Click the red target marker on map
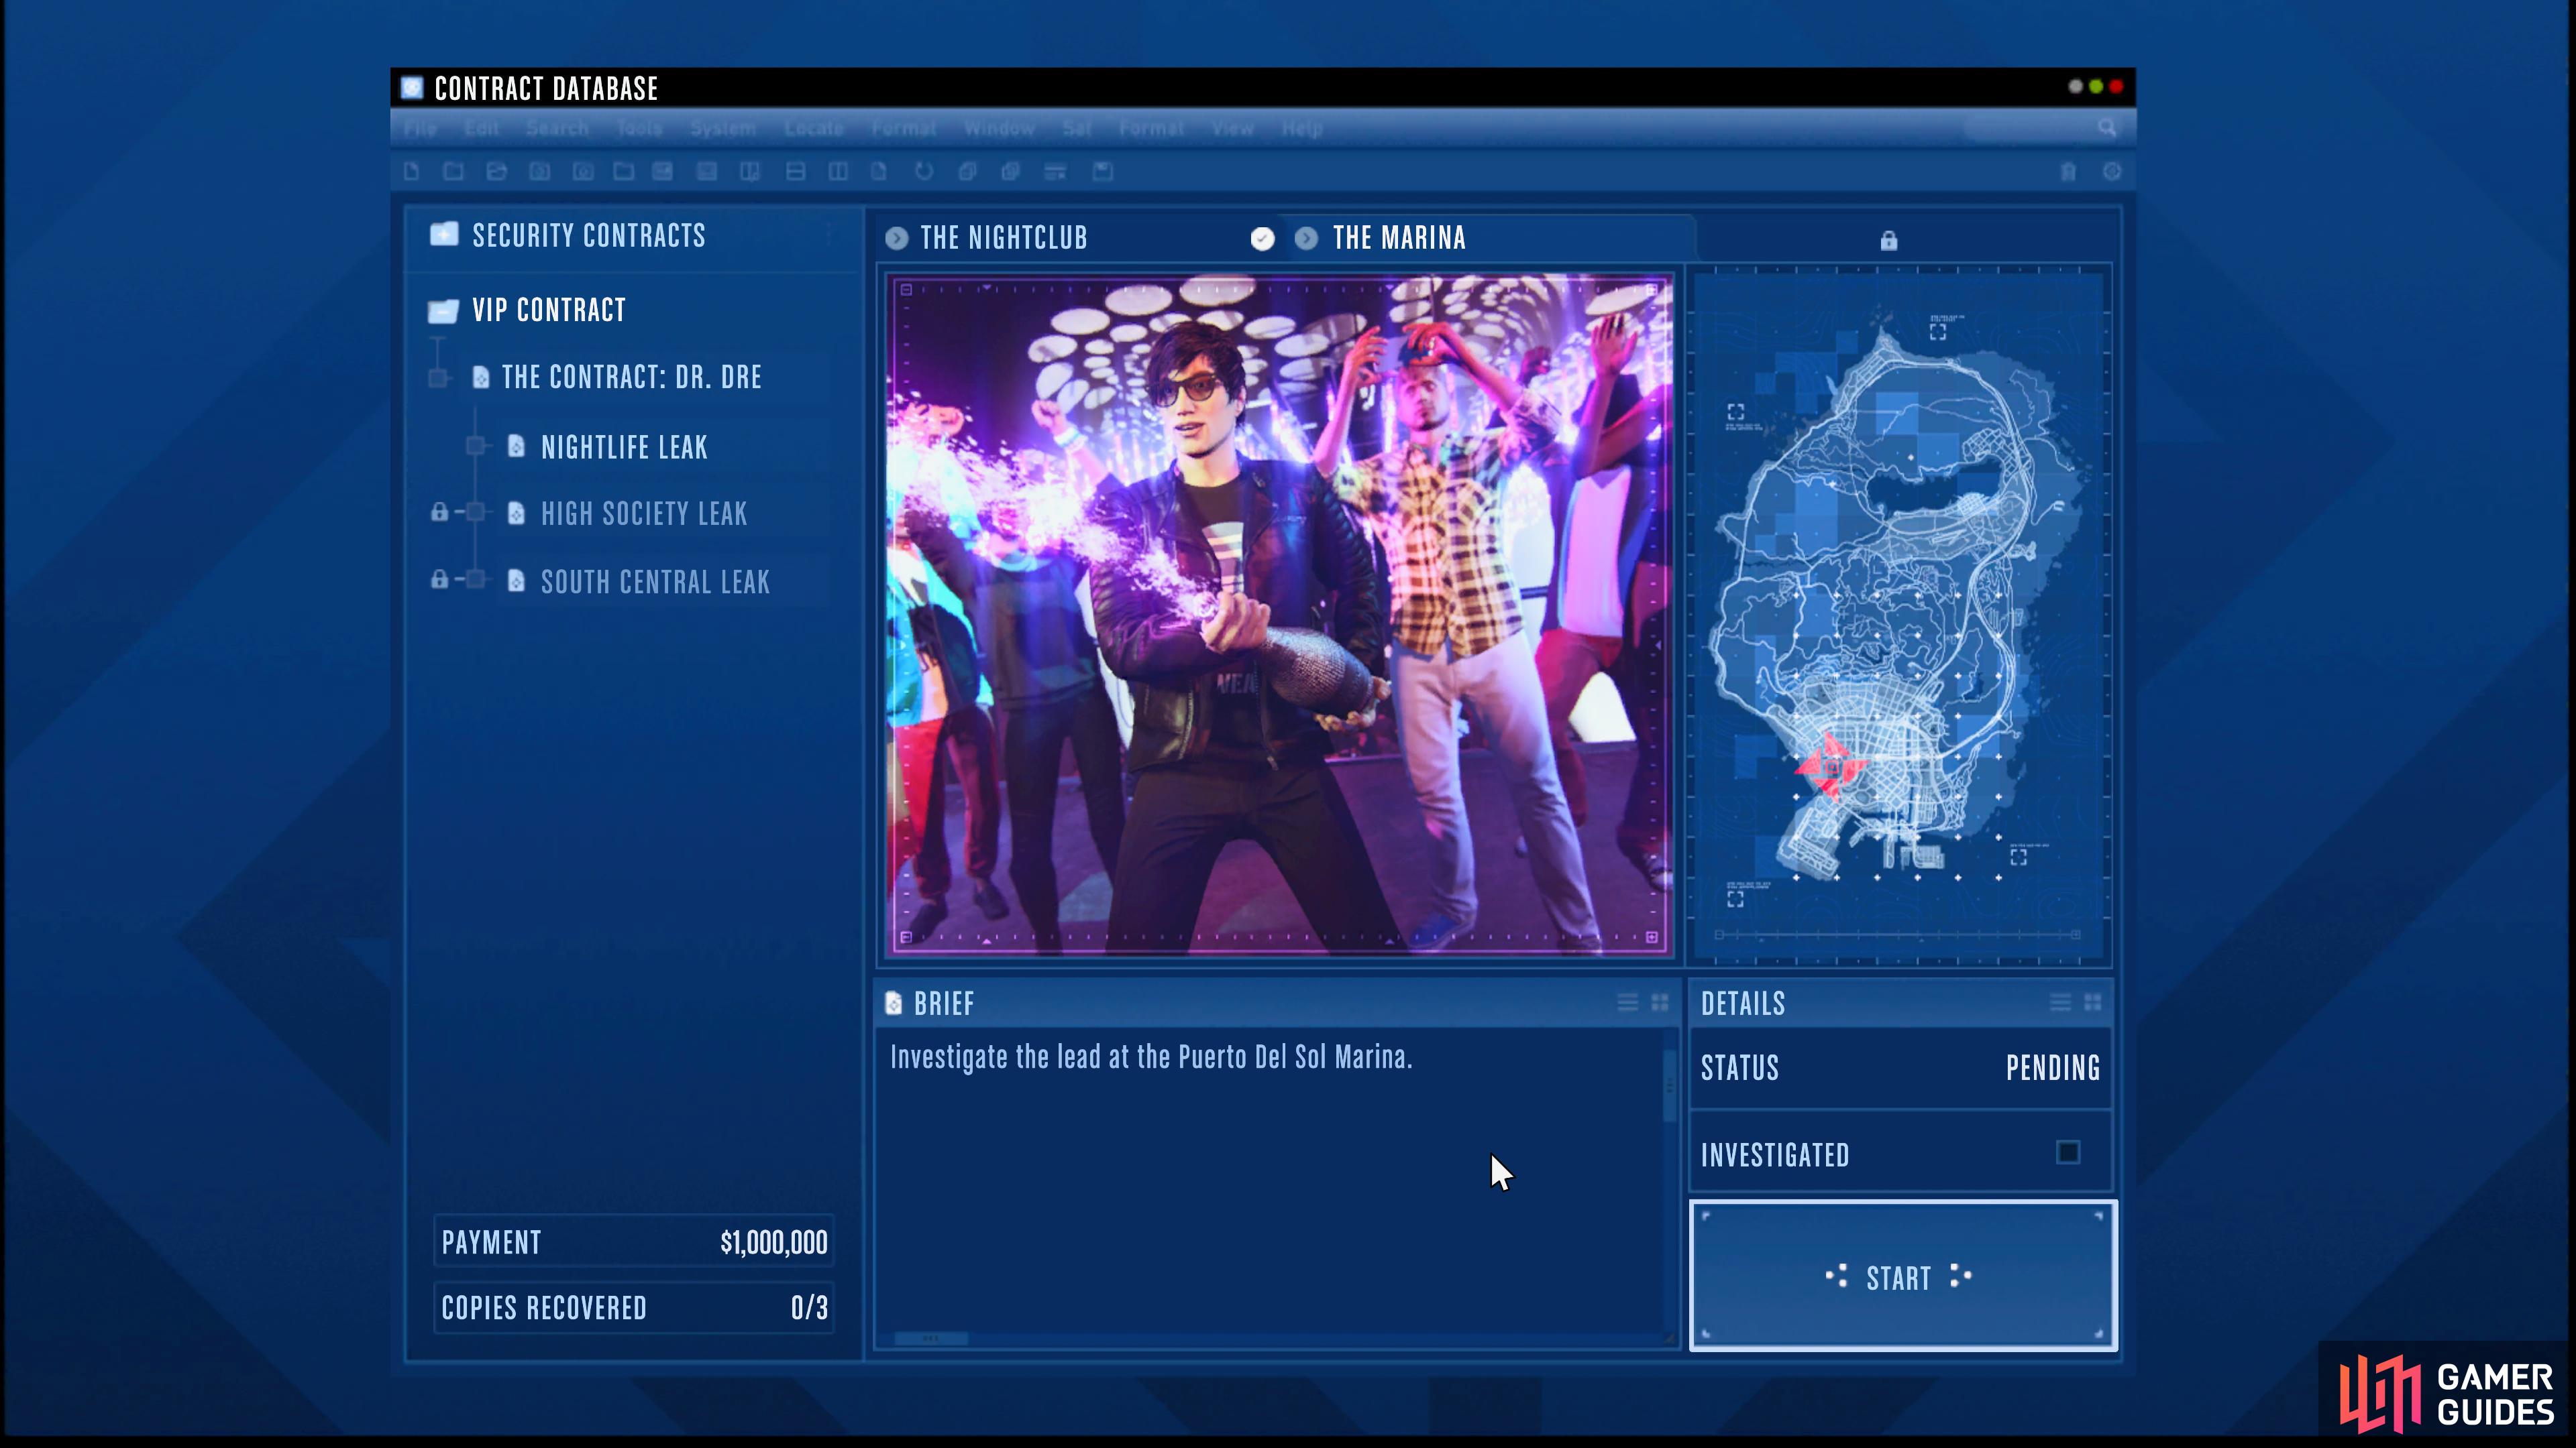The height and width of the screenshot is (1448, 2576). click(1830, 766)
